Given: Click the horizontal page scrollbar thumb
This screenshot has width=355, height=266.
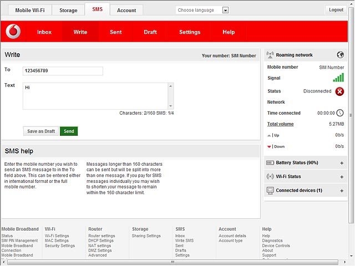Looking at the screenshot, I should pos(173,262).
